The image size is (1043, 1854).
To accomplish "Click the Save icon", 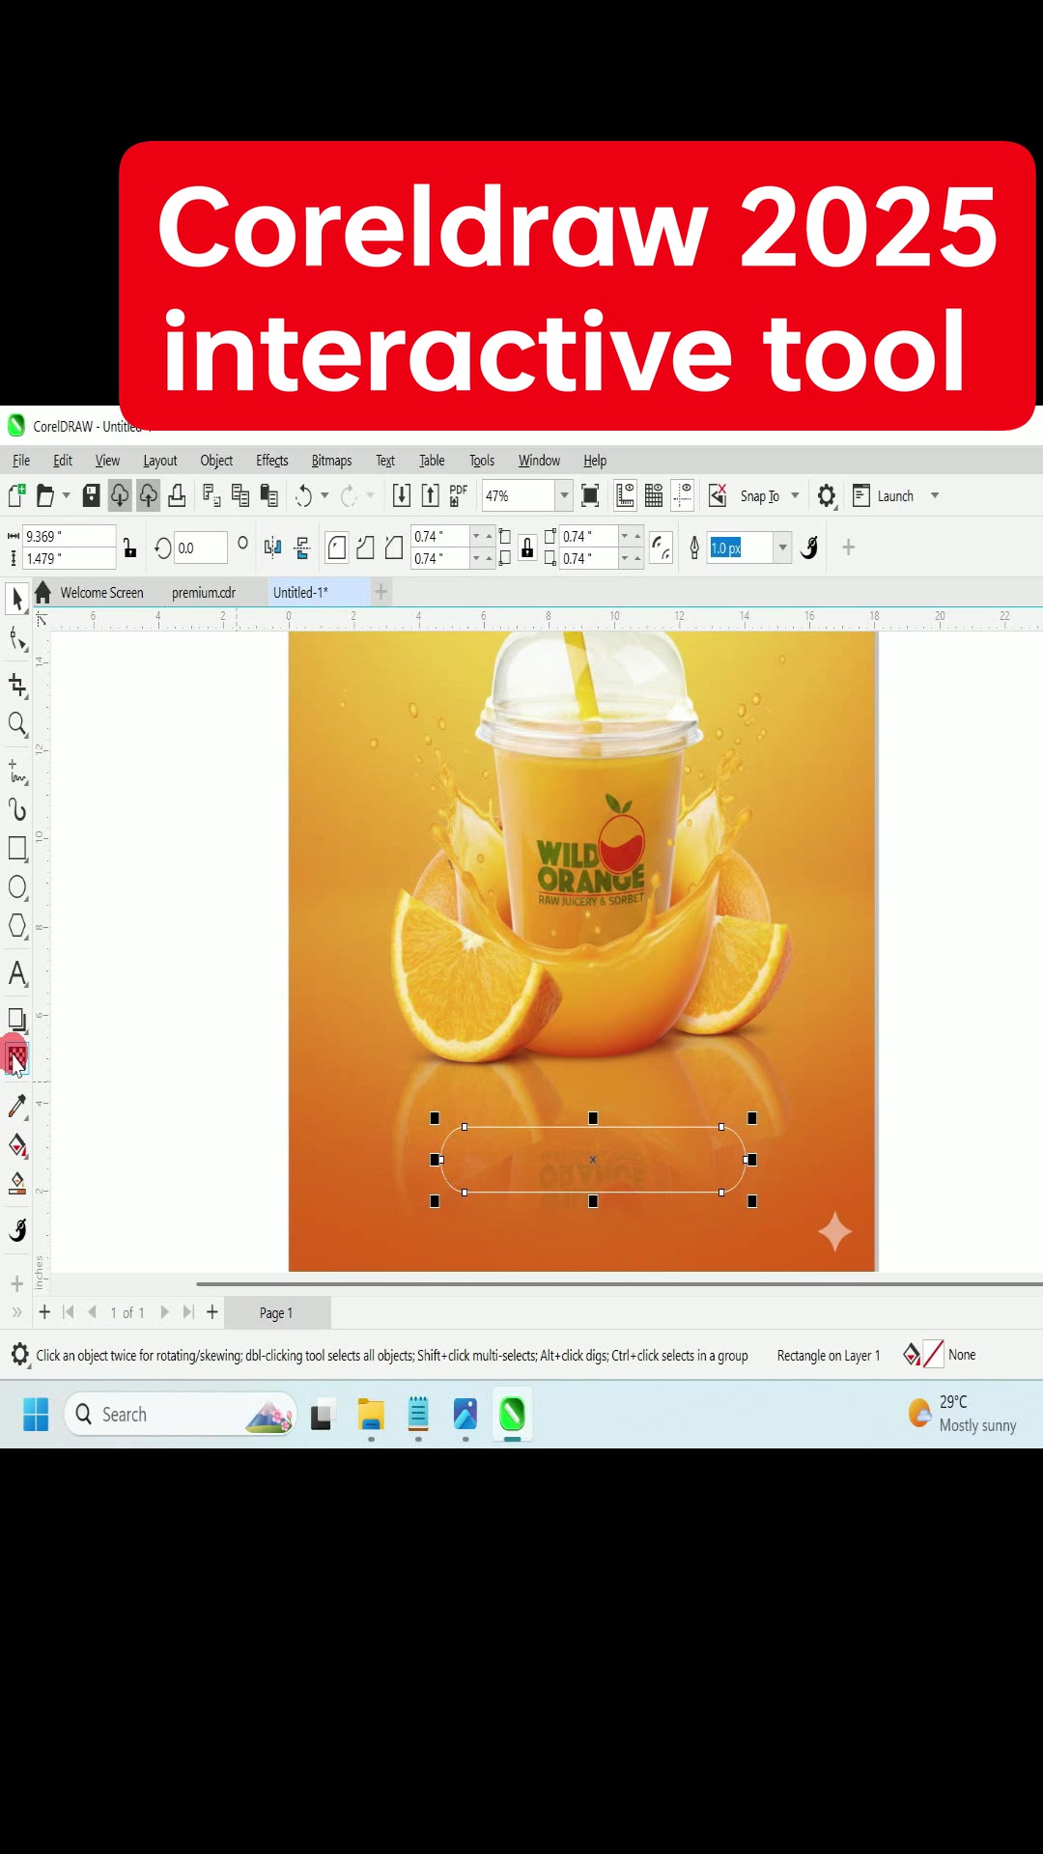I will tap(91, 496).
